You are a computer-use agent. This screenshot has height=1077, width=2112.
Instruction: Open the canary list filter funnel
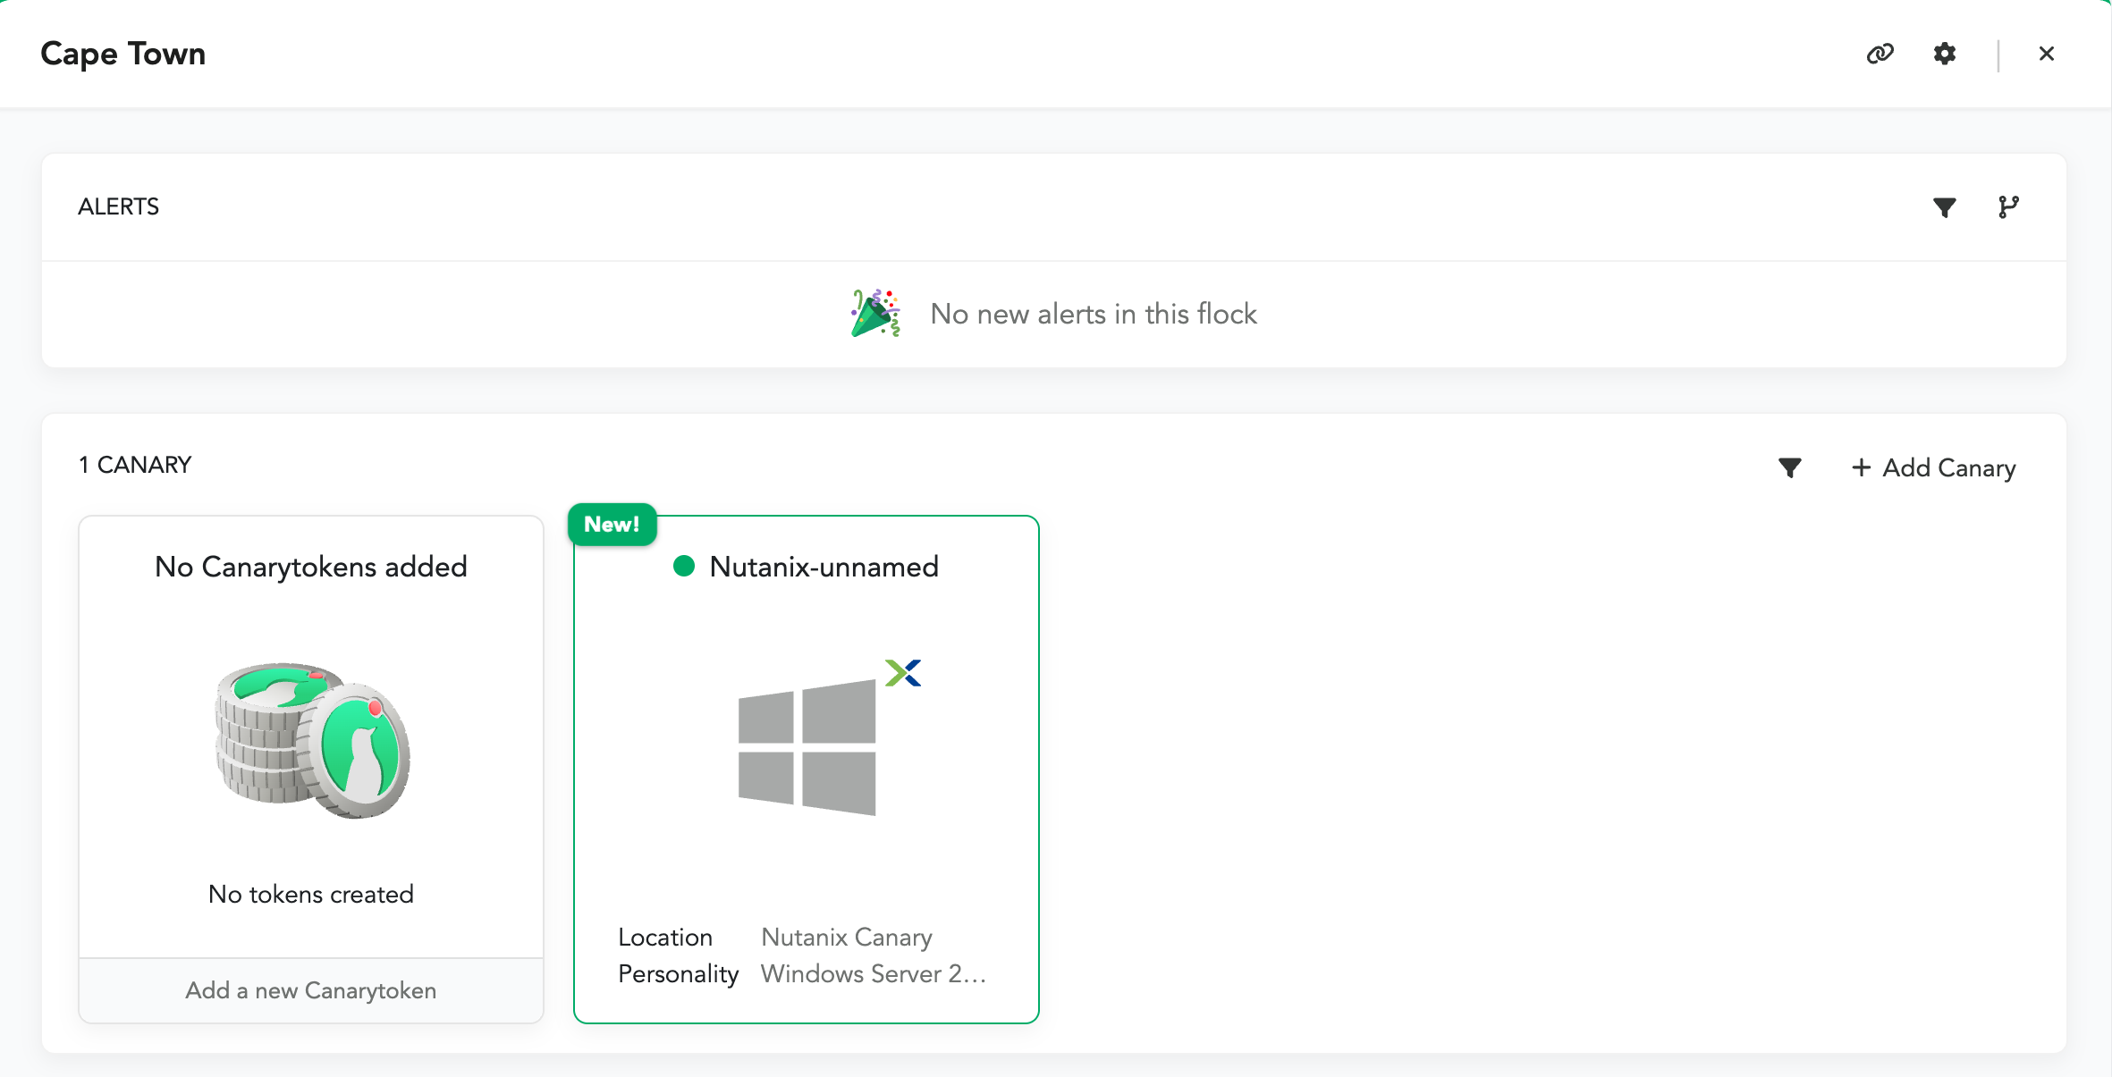[1789, 467]
